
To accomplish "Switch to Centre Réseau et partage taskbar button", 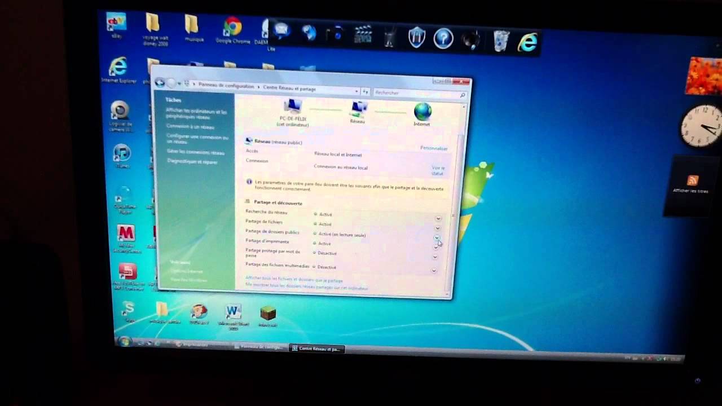I will pos(316,348).
